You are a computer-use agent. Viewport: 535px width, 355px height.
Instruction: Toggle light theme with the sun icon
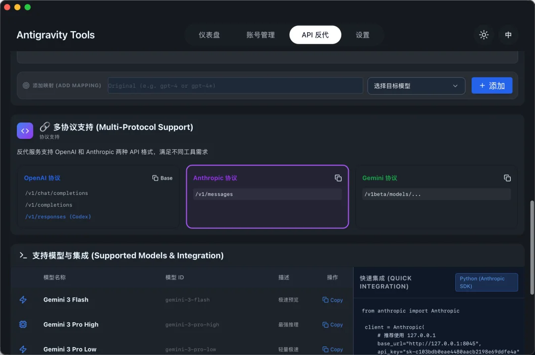coord(483,35)
